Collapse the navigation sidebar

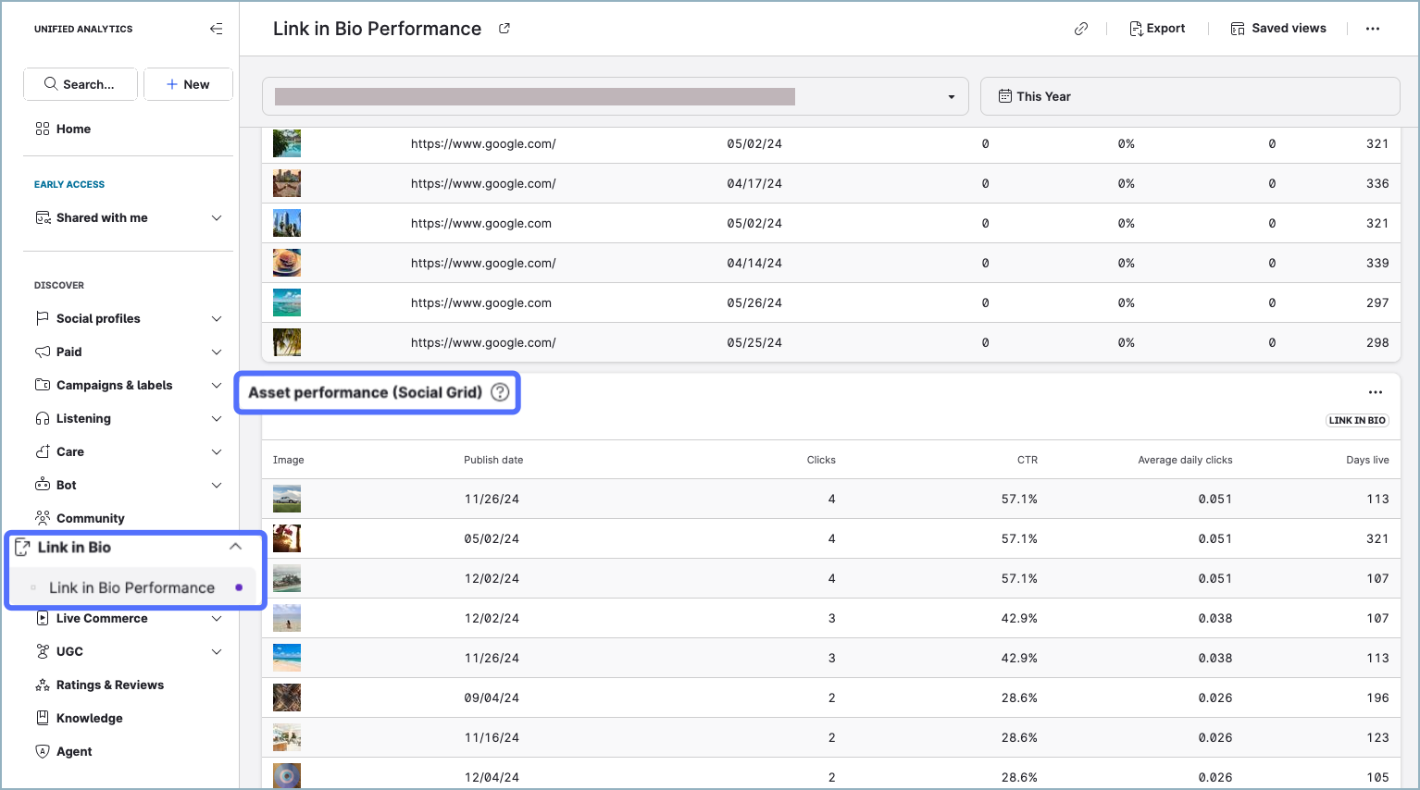click(x=216, y=29)
